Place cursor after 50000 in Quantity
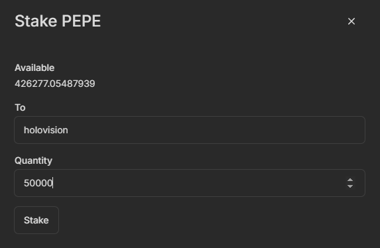The width and height of the screenshot is (380, 248). (x=53, y=183)
